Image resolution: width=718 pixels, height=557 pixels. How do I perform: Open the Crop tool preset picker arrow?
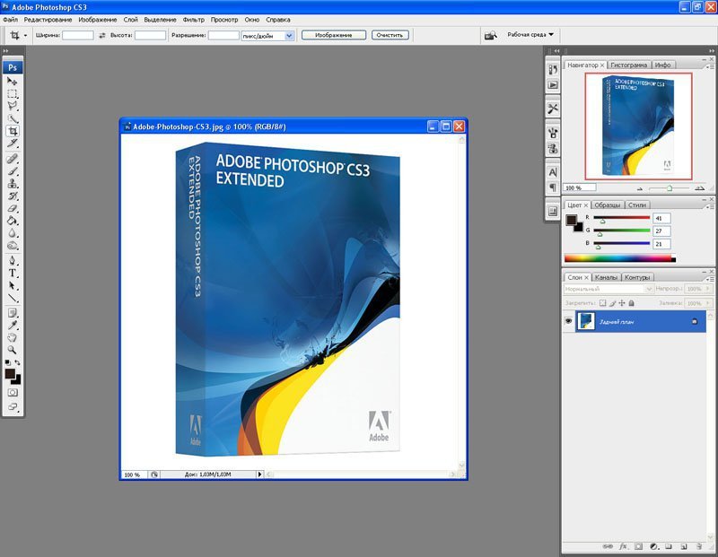pyautogui.click(x=25, y=35)
